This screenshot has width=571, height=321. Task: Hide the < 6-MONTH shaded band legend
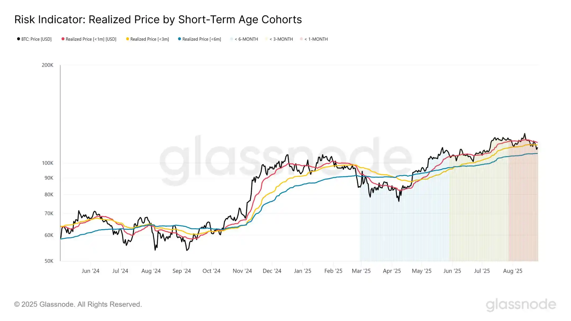(244, 39)
